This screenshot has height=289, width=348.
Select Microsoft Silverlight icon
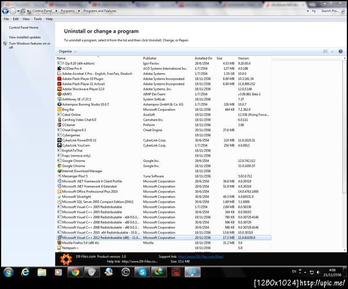pos(59,197)
